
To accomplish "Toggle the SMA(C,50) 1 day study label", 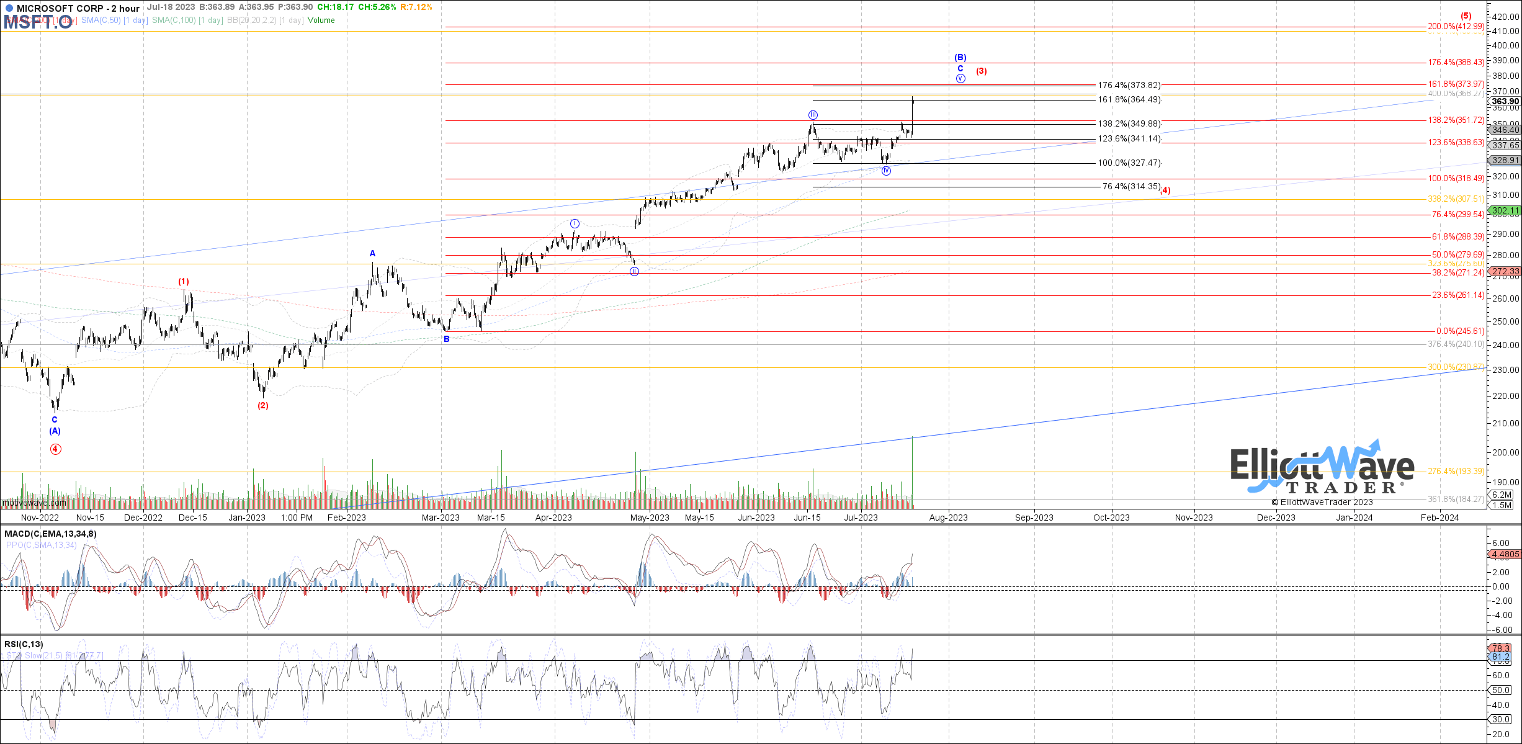I will (115, 20).
